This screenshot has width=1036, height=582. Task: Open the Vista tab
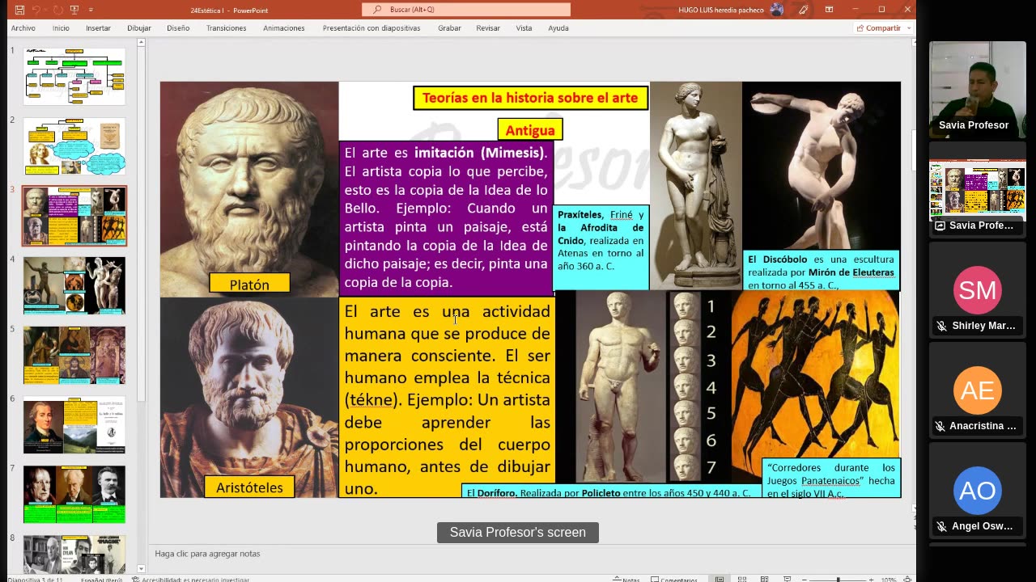tap(524, 28)
